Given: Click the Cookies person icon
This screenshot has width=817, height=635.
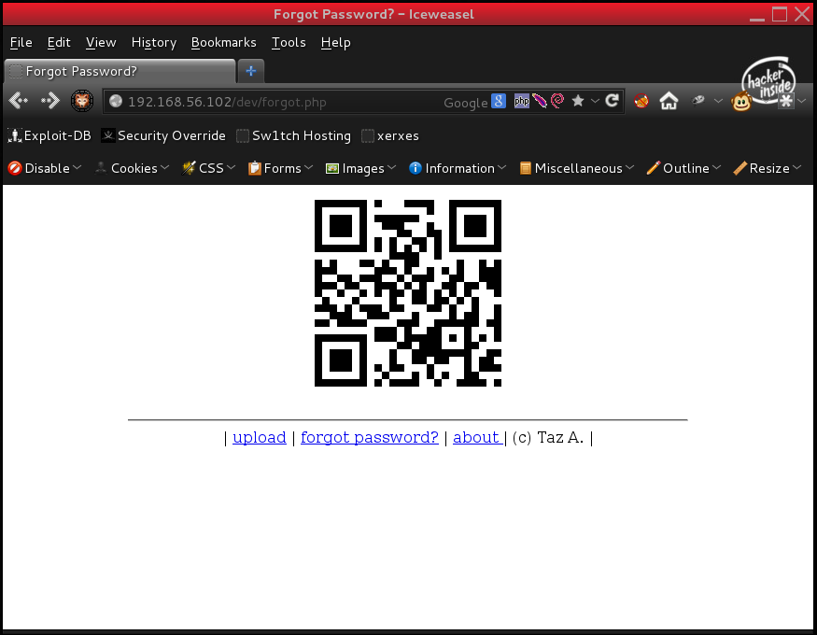Looking at the screenshot, I should [x=101, y=168].
